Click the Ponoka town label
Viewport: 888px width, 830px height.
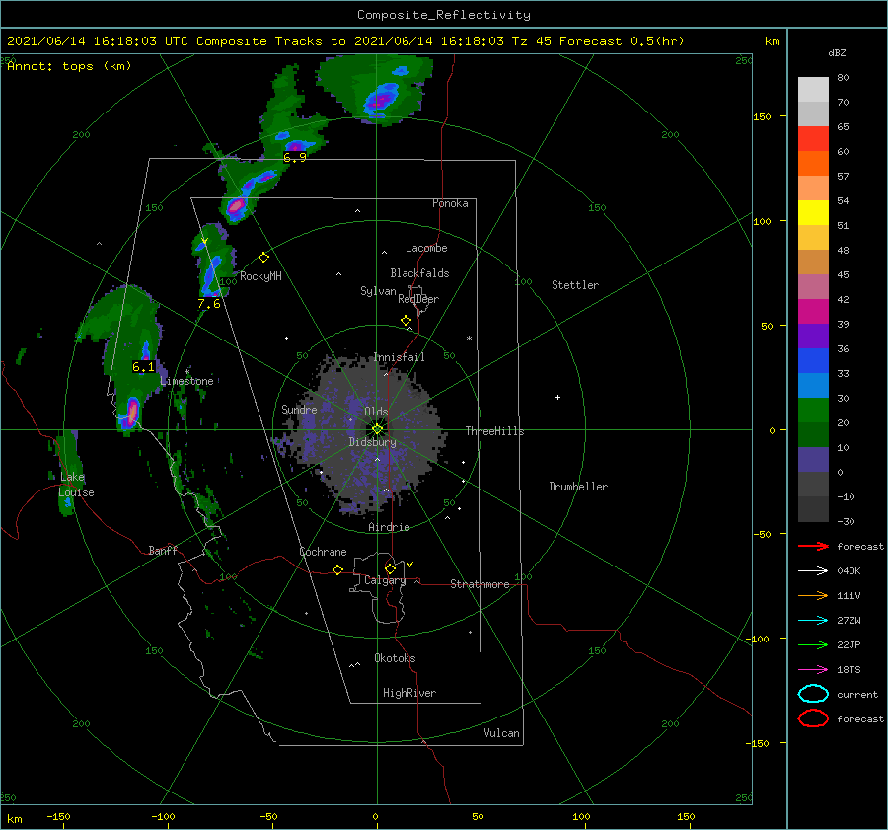pyautogui.click(x=450, y=204)
